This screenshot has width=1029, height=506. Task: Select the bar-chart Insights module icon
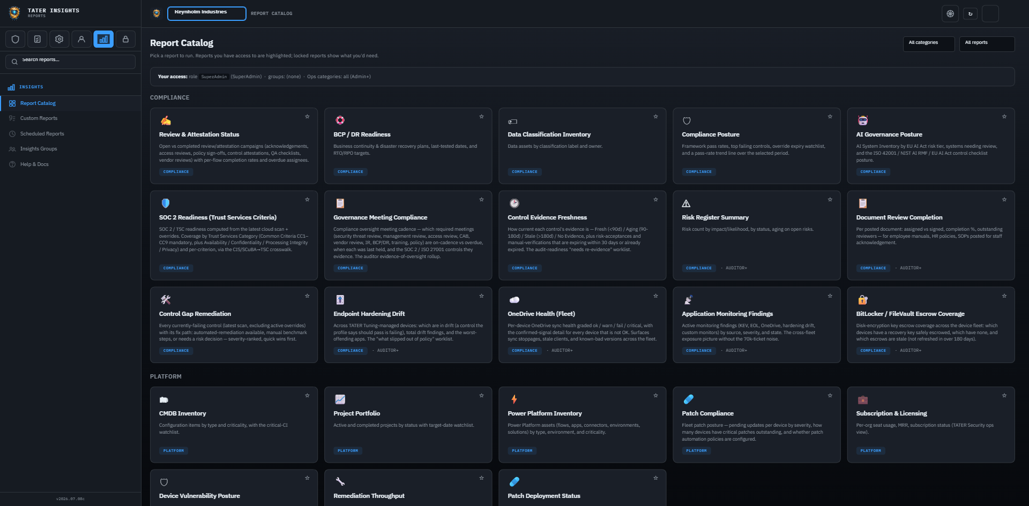[103, 39]
